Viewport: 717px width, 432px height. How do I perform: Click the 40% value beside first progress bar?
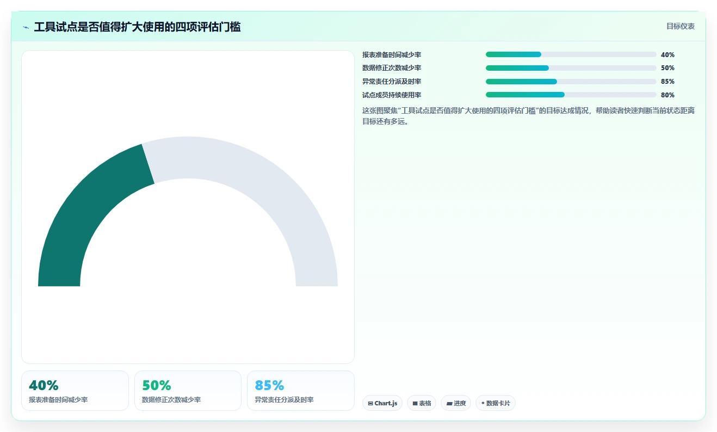pos(667,55)
